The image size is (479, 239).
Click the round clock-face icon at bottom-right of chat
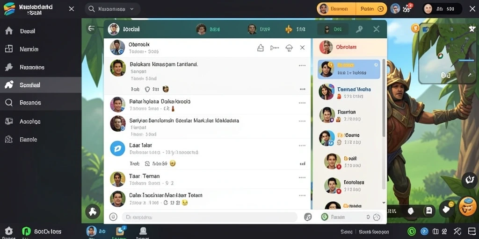point(377,217)
